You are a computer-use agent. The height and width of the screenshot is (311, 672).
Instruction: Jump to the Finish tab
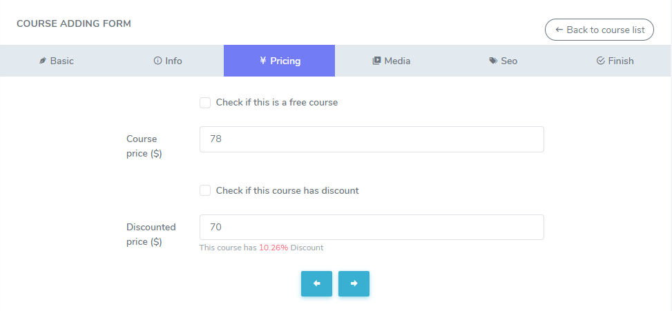pos(620,61)
